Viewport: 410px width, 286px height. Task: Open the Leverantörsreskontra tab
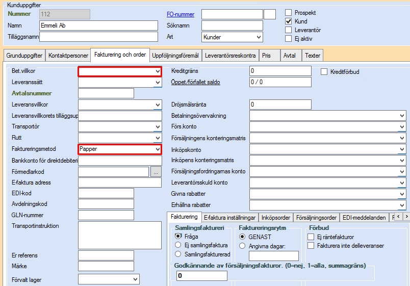point(229,56)
